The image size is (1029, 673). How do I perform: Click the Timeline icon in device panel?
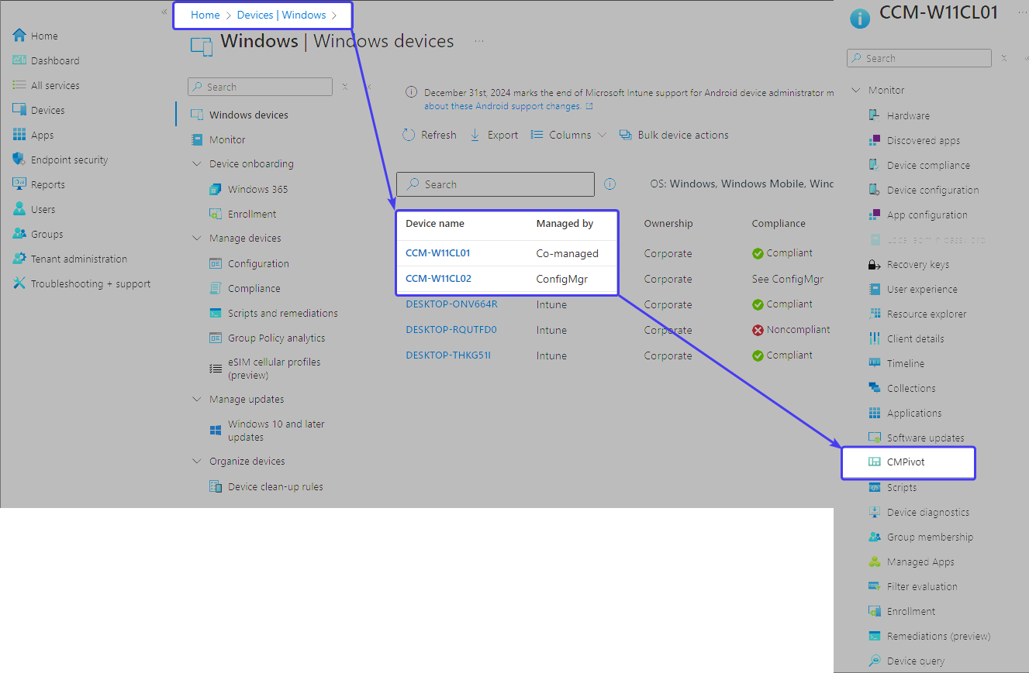tap(874, 363)
